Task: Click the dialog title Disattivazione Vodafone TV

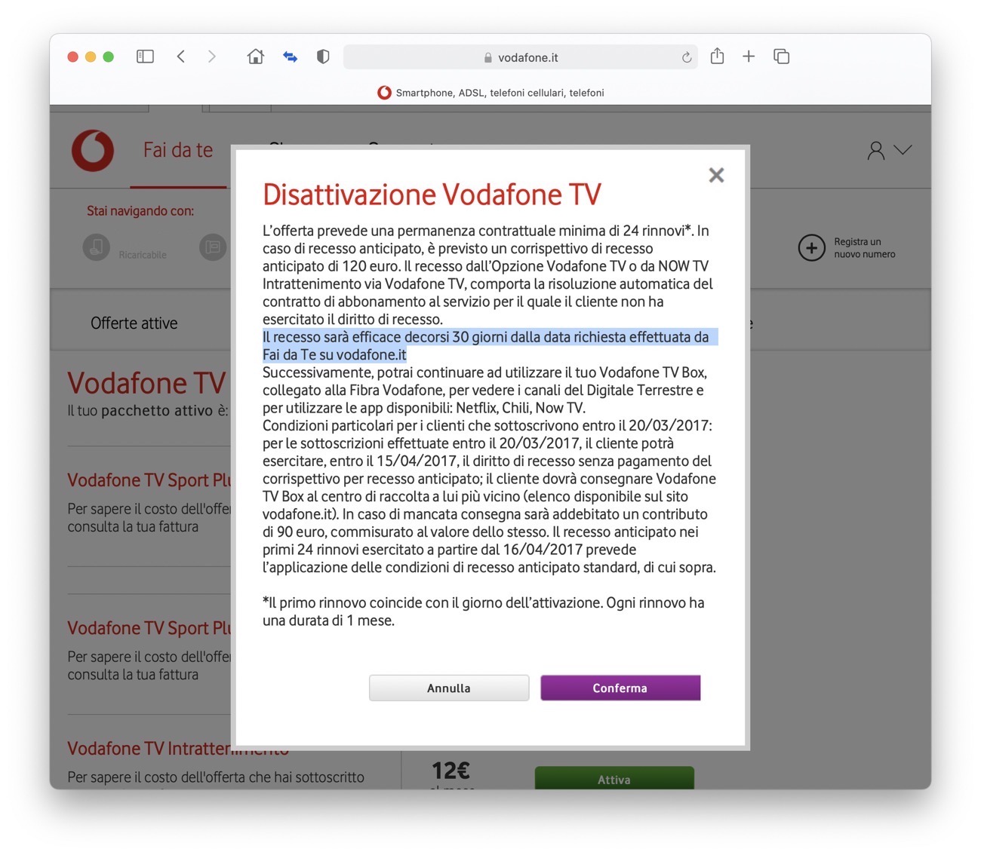Action: tap(432, 195)
